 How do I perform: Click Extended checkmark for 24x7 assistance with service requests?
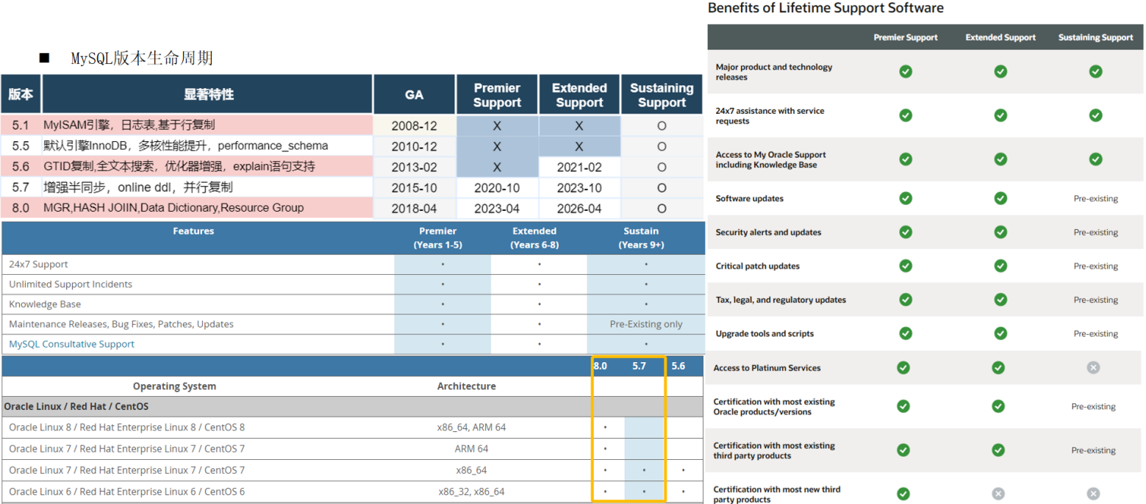click(1000, 115)
